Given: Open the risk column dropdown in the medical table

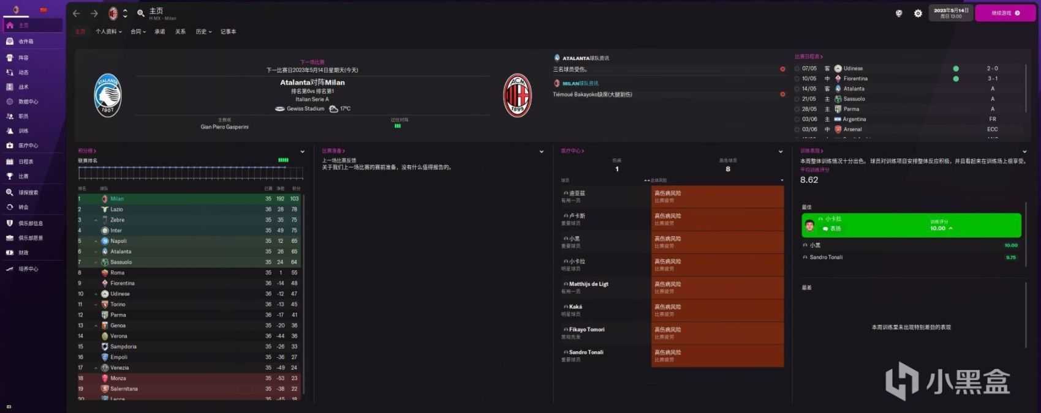Looking at the screenshot, I should [782, 180].
